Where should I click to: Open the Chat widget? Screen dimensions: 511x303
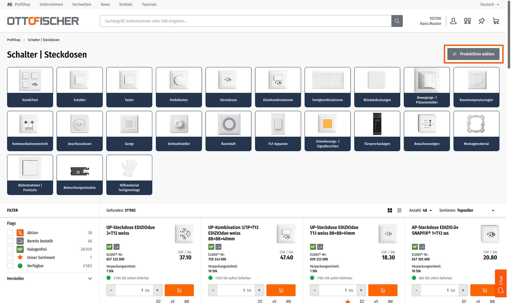501,283
